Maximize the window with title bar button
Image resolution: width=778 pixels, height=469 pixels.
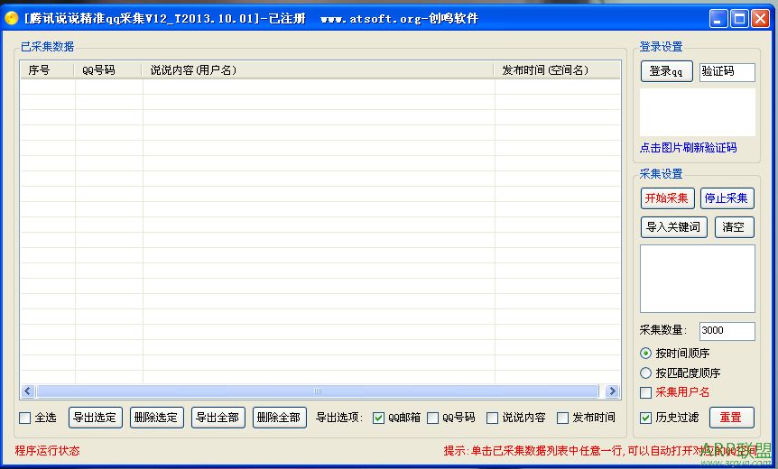[x=739, y=19]
